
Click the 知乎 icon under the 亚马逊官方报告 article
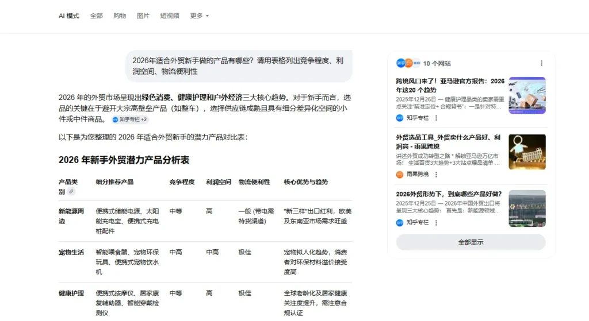400,118
